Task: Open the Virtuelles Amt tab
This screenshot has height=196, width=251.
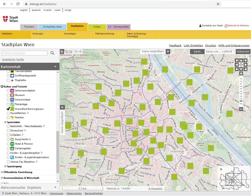Action: click(52, 27)
